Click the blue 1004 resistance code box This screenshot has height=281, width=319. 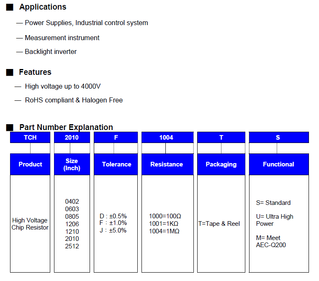click(x=166, y=138)
